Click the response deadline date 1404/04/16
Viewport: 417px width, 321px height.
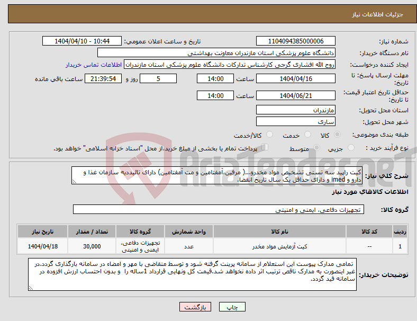pos(295,78)
